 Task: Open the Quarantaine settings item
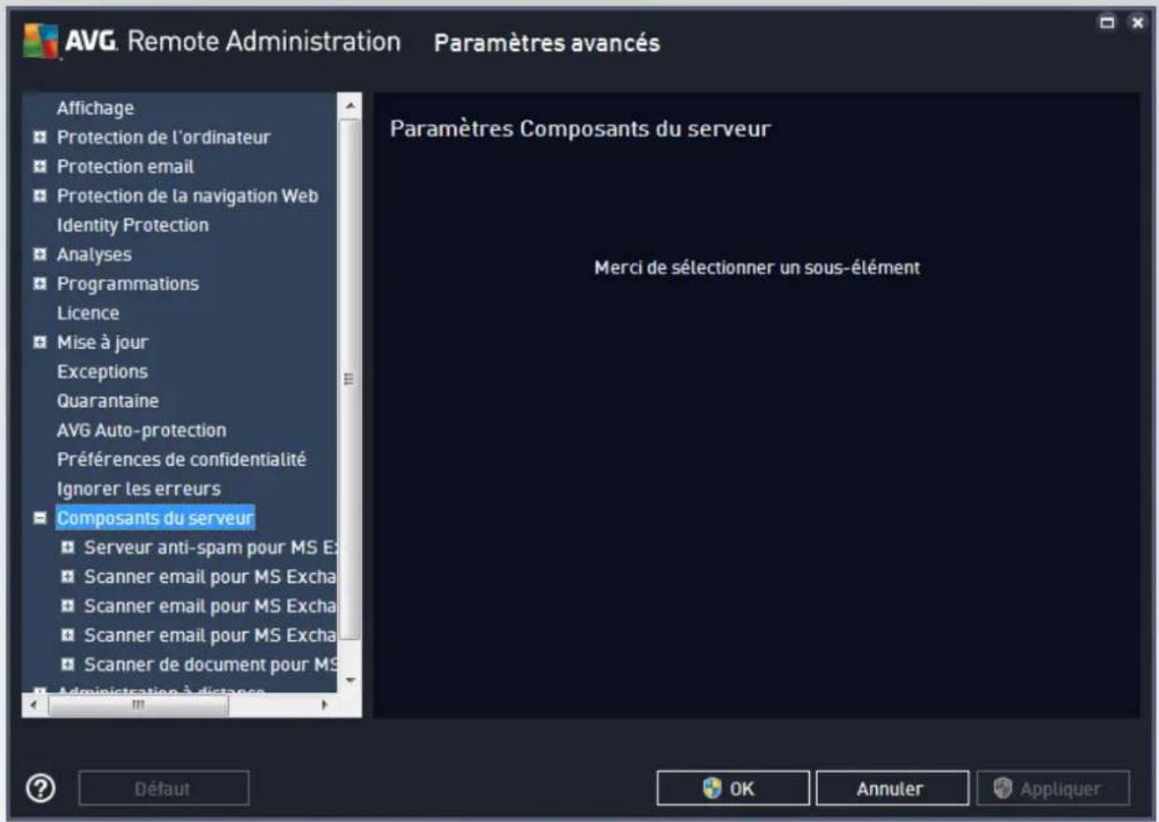point(107,400)
